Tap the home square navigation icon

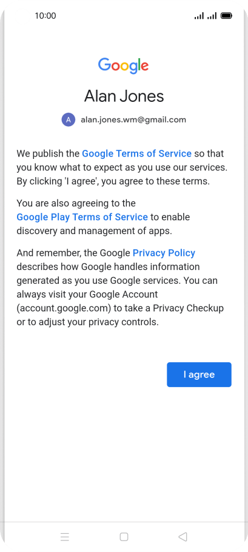124,536
